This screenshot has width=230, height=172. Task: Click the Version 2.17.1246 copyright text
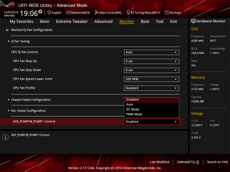click(115, 168)
